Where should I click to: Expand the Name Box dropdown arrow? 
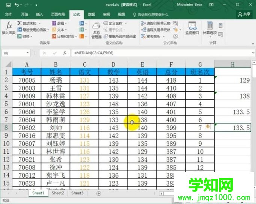point(27,53)
